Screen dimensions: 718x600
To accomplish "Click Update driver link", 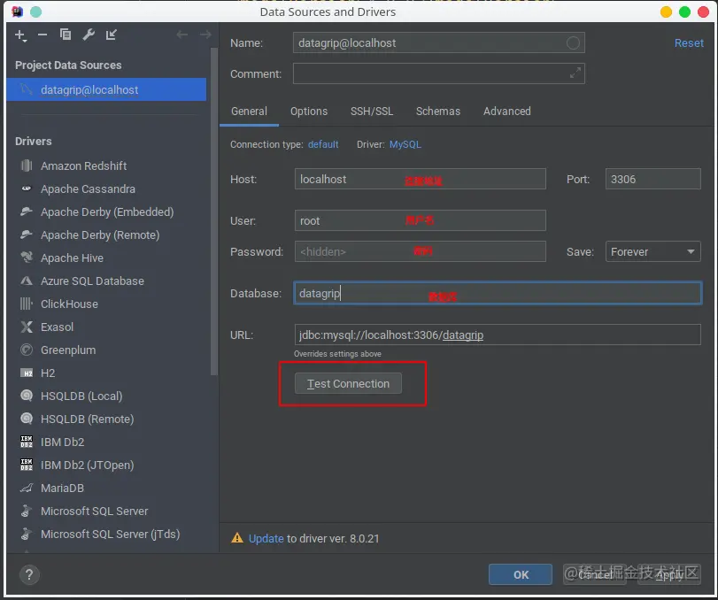I will click(266, 539).
